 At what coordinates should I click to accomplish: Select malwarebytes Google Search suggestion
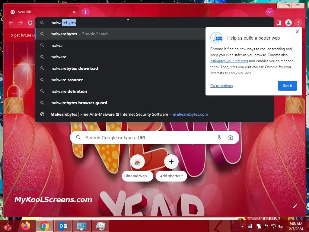coord(121,34)
